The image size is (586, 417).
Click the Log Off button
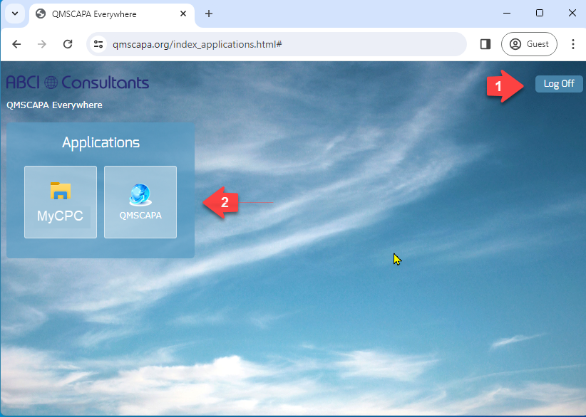pyautogui.click(x=559, y=83)
